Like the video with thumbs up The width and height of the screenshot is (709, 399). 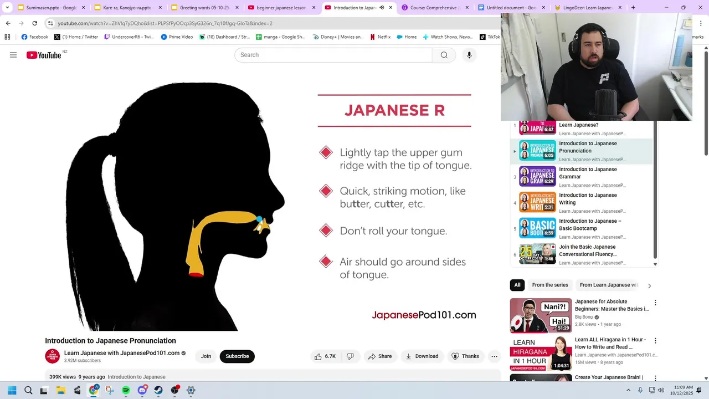pyautogui.click(x=325, y=356)
